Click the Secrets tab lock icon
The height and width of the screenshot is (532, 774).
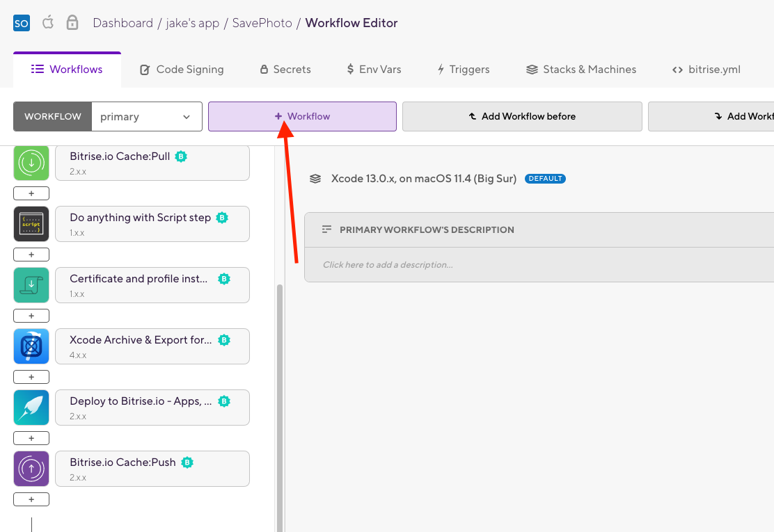[x=264, y=70]
